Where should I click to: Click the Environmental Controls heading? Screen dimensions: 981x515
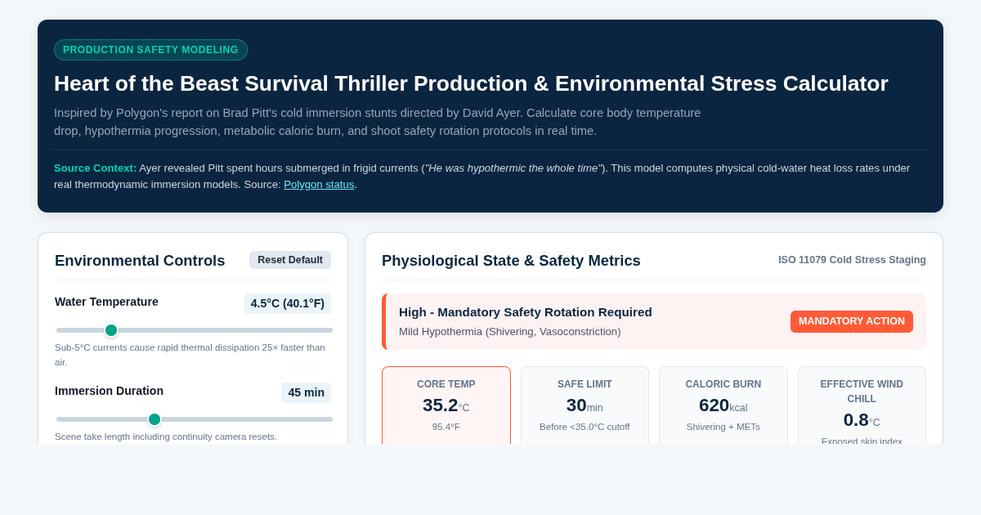pos(140,261)
